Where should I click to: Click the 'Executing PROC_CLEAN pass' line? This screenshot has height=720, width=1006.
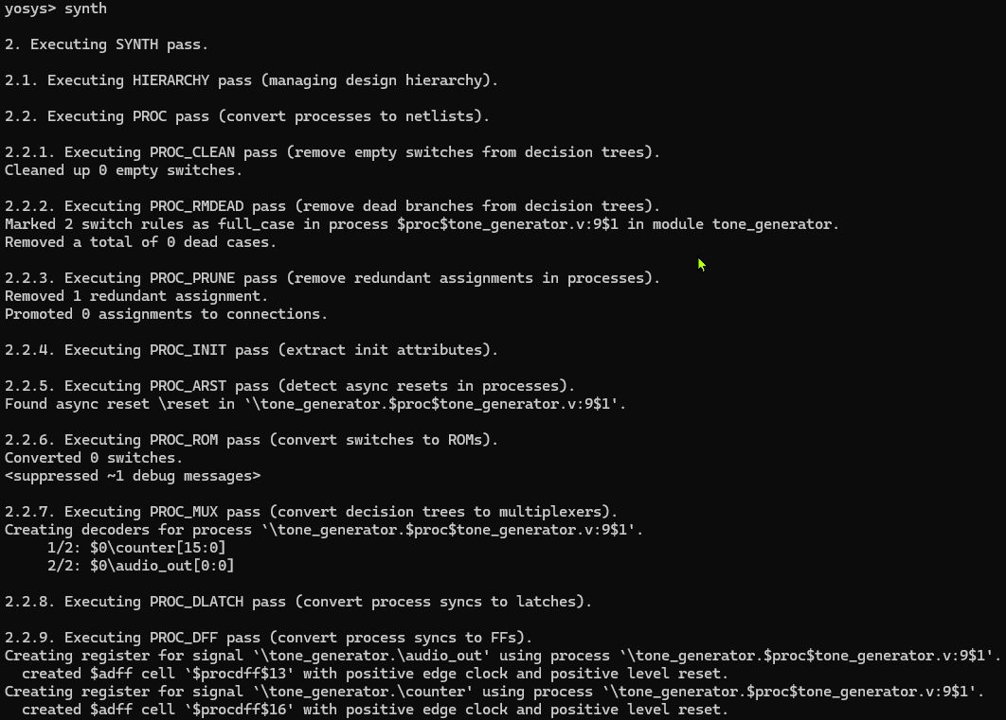coord(332,152)
